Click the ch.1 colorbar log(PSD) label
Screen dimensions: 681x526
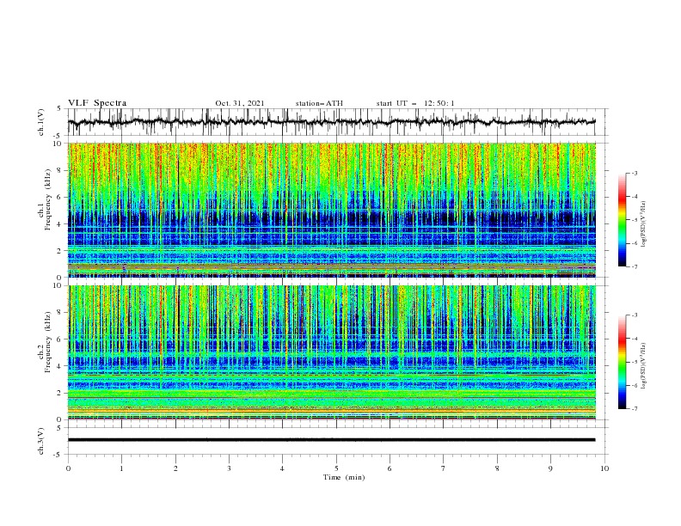[x=644, y=224]
